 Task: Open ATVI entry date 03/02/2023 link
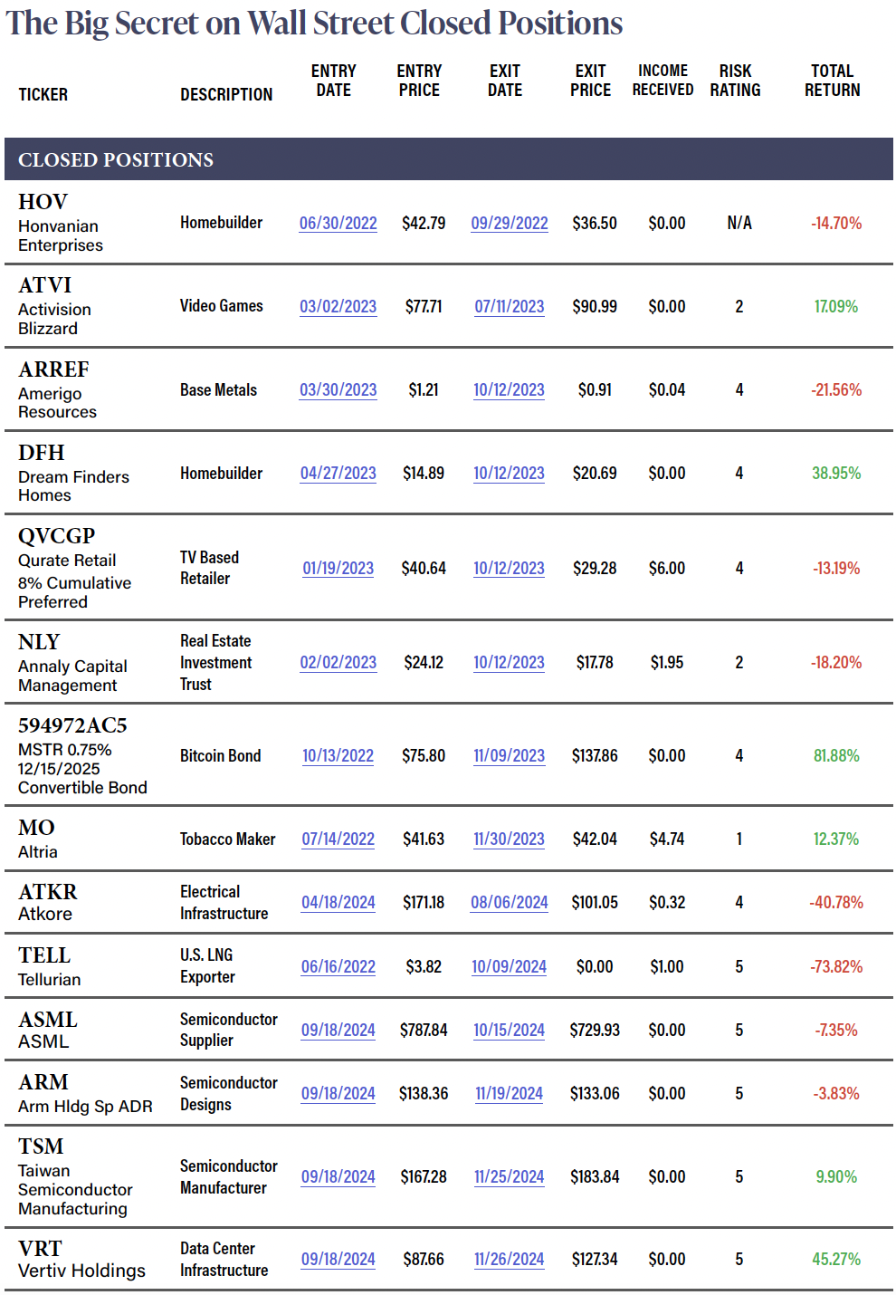tap(338, 306)
